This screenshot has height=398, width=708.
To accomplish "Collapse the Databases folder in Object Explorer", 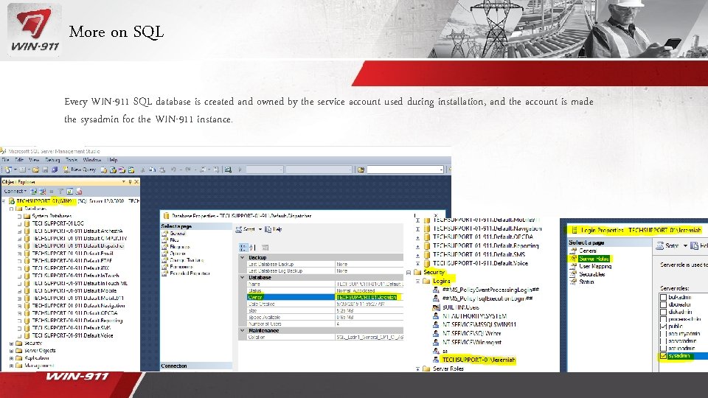I will 12,209.
